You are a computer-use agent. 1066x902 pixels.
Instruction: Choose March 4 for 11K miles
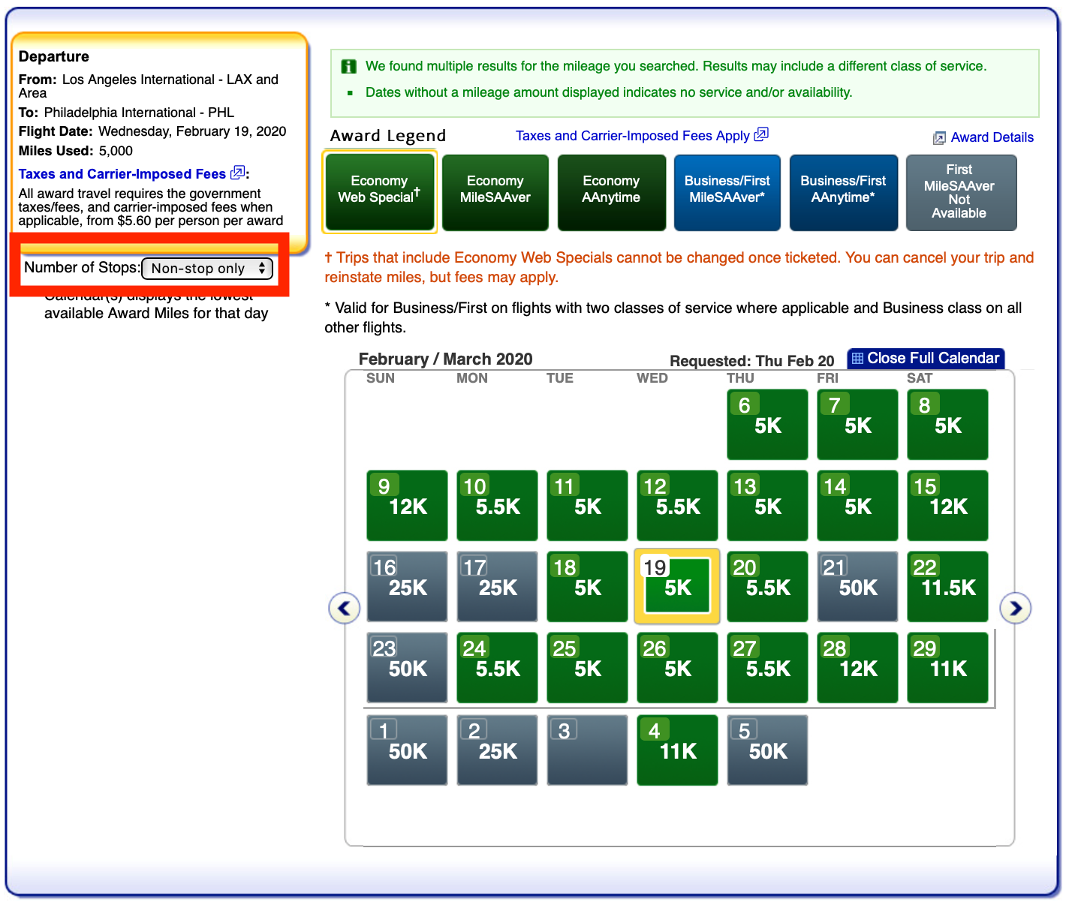[x=677, y=750]
